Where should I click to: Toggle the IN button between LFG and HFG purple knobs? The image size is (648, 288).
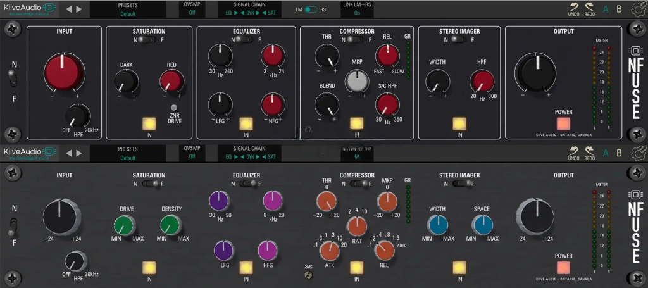(x=246, y=268)
